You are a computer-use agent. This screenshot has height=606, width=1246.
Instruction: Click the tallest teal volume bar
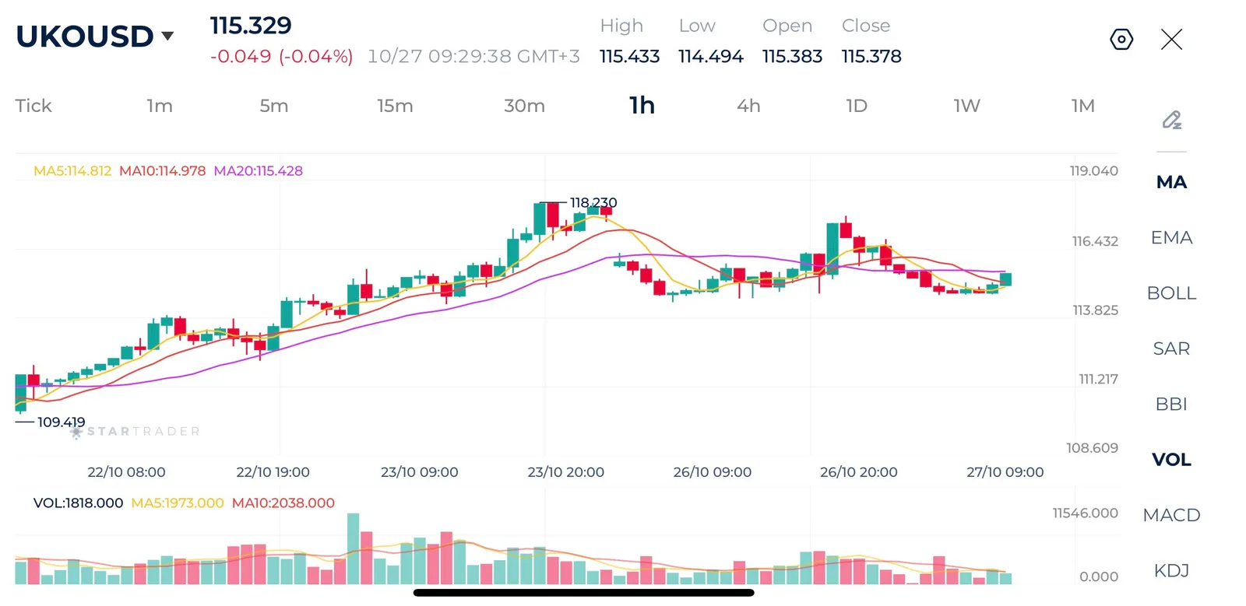tap(353, 548)
